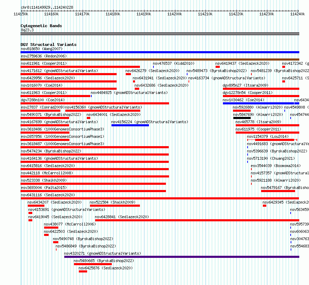Open nsv5474234 (ByrskaBishop2022) label
This screenshot has height=285, width=309.
(x=51, y=151)
